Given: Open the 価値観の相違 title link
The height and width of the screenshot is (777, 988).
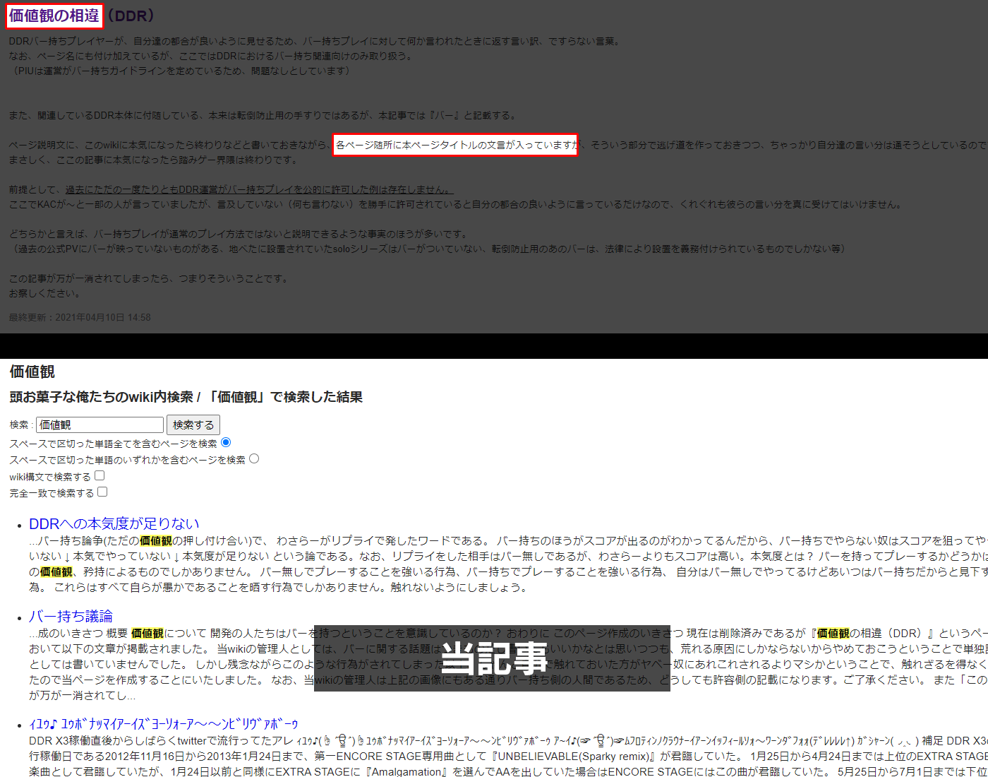Looking at the screenshot, I should [54, 16].
